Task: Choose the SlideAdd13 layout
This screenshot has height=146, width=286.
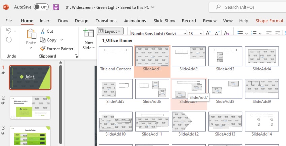Action: tap(225, 124)
